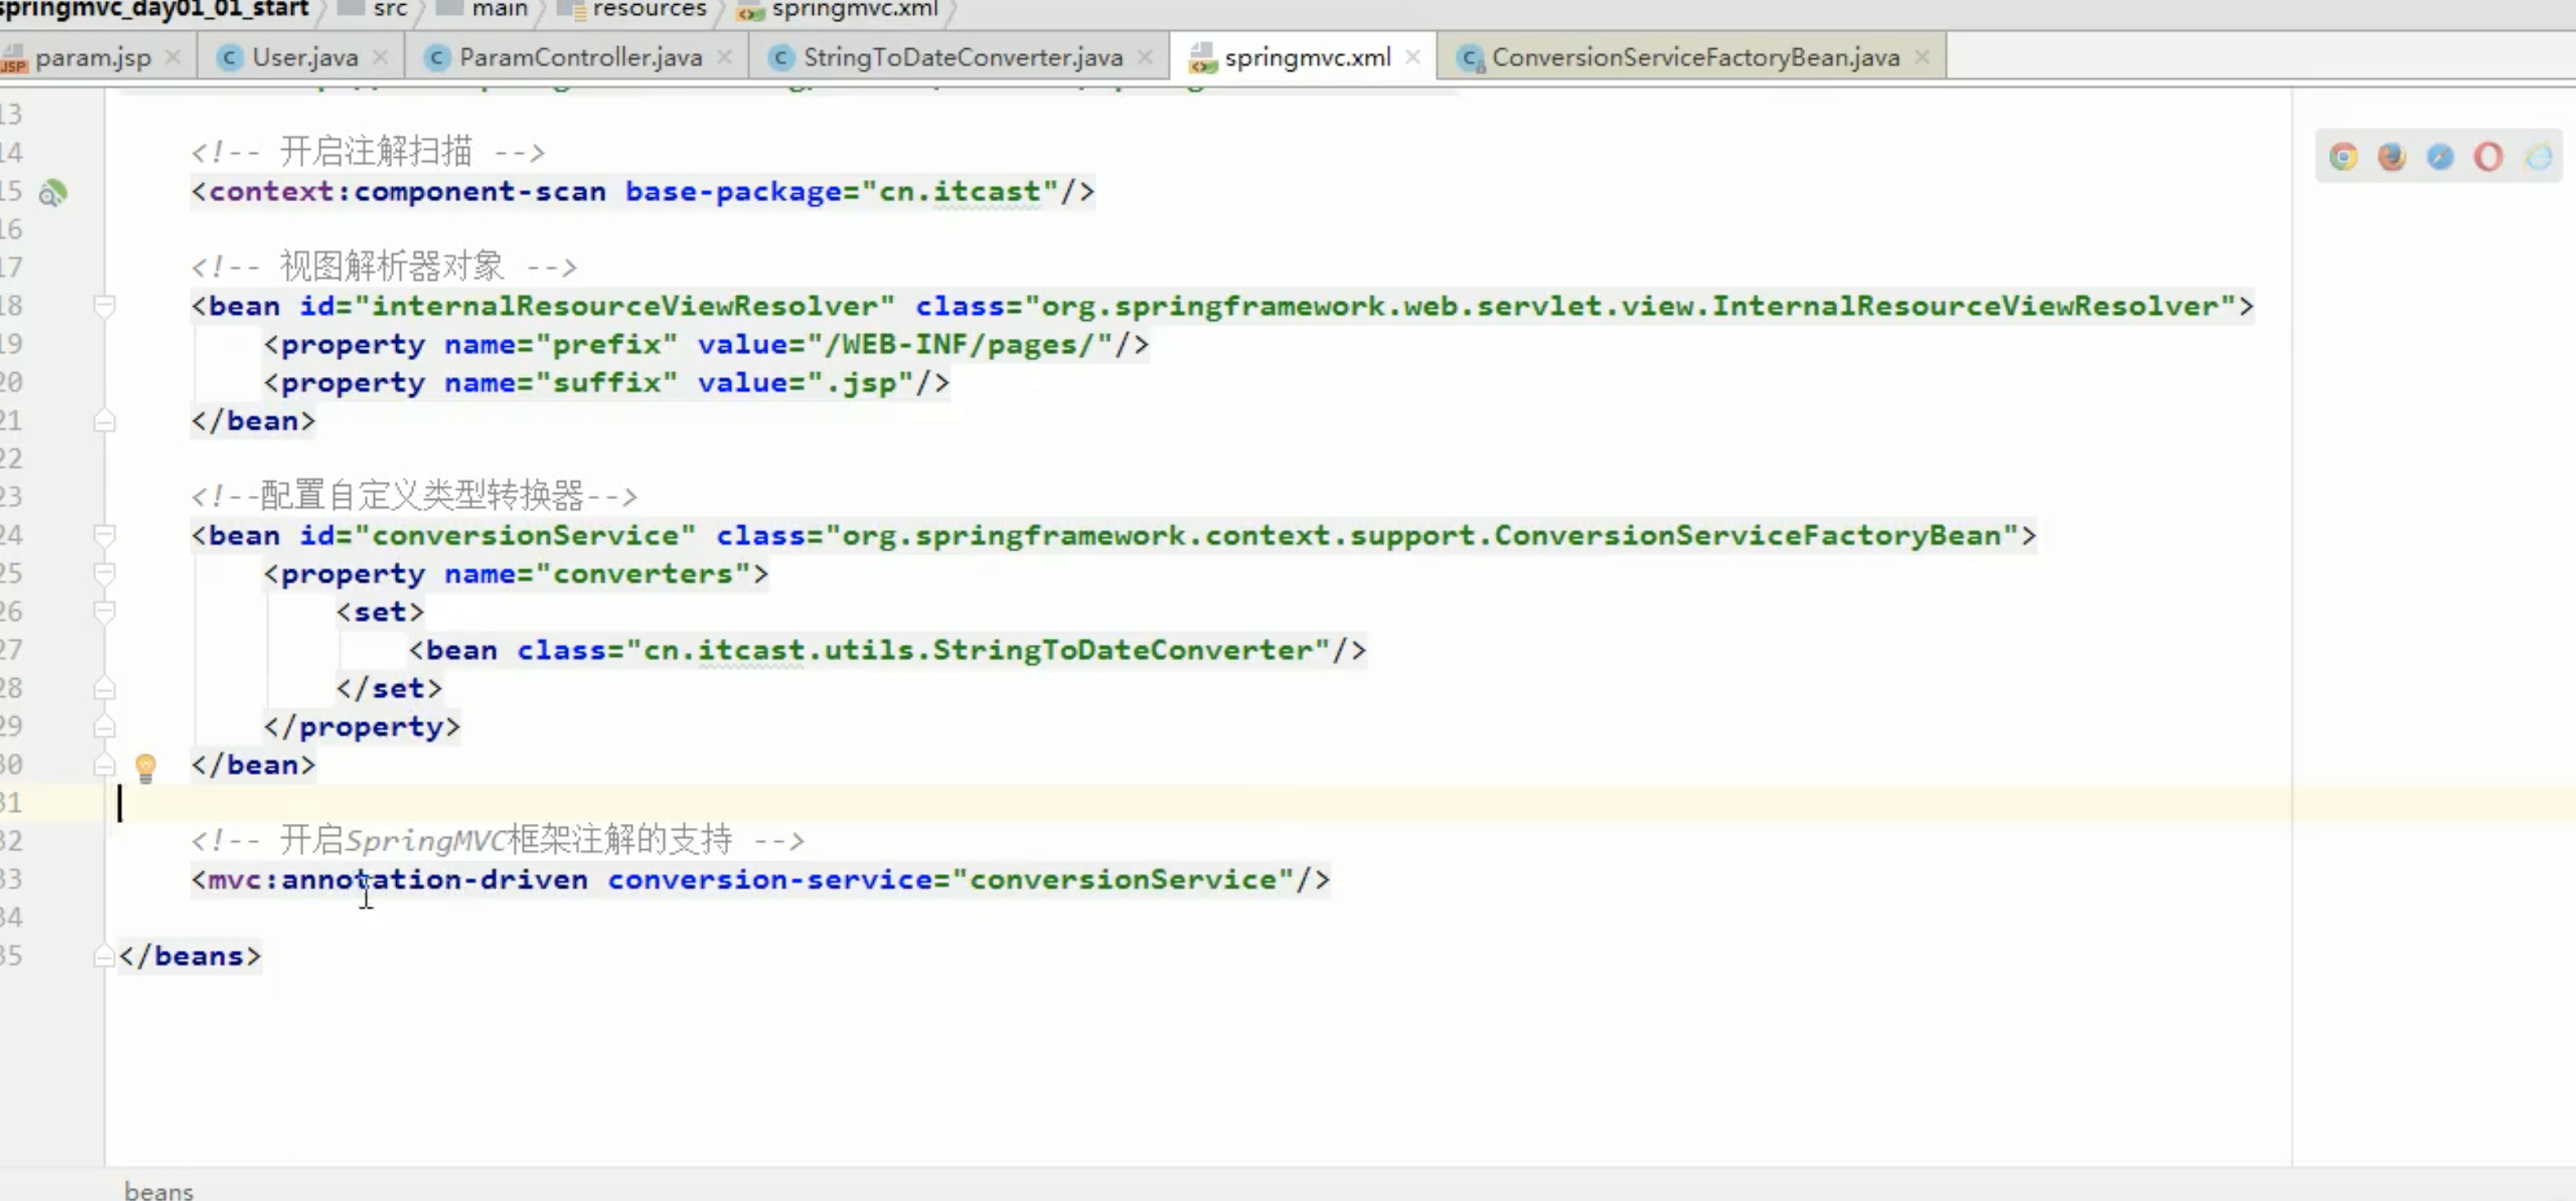2576x1201 pixels.
Task: Click on context:component-scan tag
Action: point(407,191)
